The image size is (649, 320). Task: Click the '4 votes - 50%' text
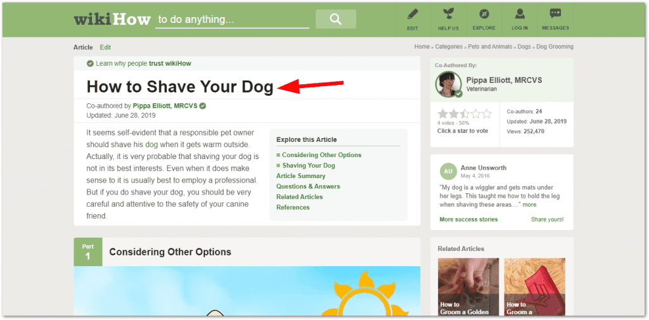point(454,123)
